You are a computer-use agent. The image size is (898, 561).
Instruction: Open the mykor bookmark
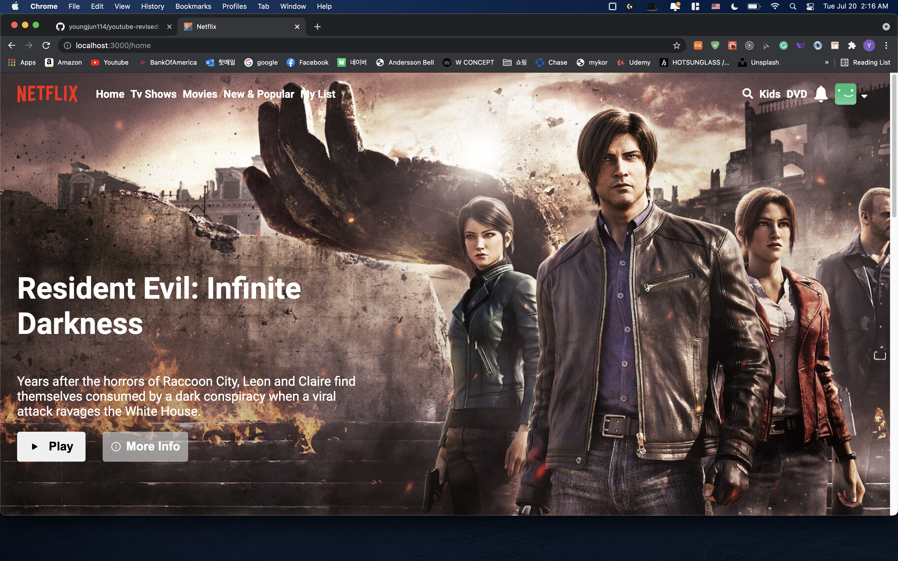click(x=592, y=62)
